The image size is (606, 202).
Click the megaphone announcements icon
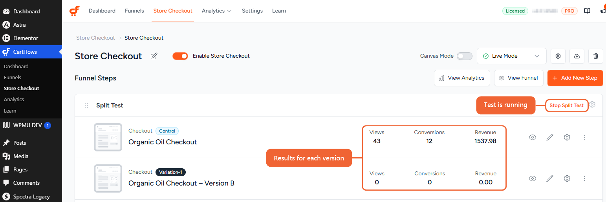point(603,11)
